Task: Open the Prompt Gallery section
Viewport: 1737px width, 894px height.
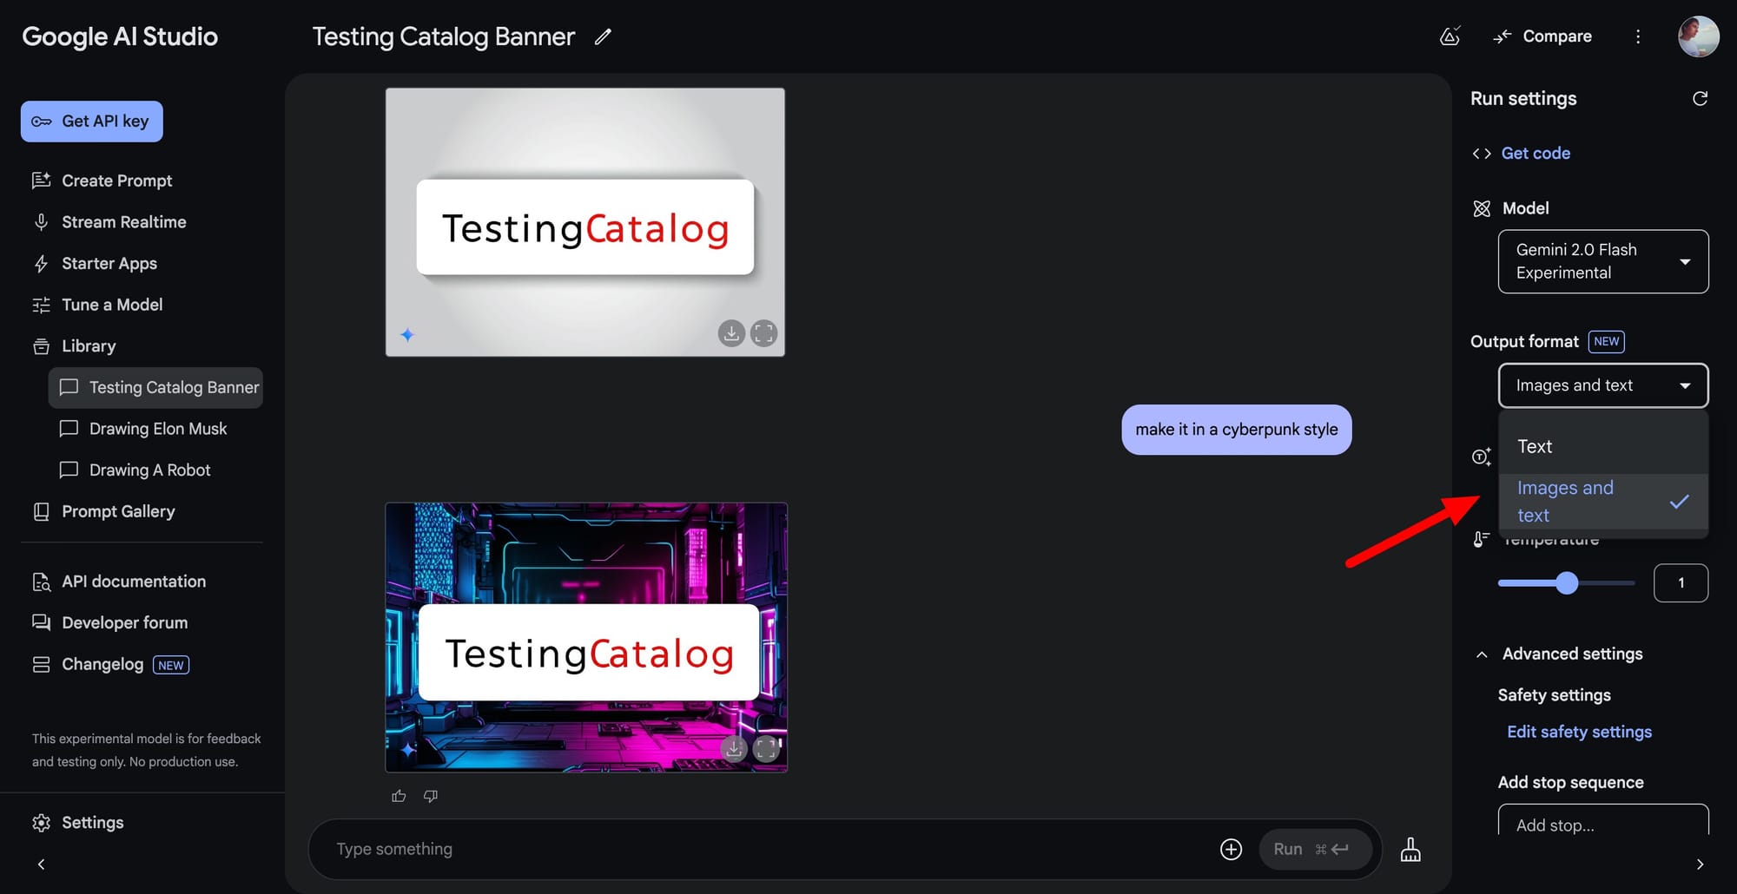Action: point(118,510)
